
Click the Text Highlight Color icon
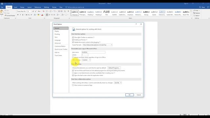[38, 15]
